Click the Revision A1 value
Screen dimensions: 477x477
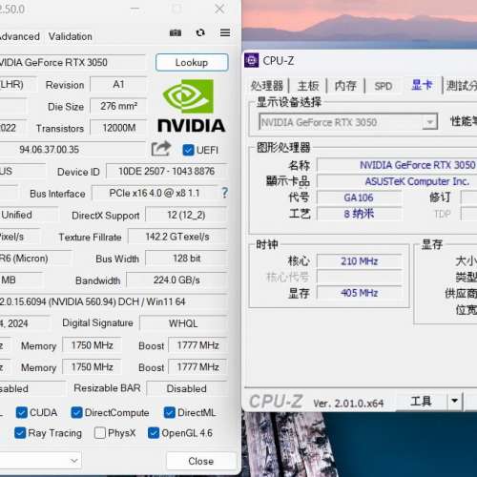pos(118,85)
